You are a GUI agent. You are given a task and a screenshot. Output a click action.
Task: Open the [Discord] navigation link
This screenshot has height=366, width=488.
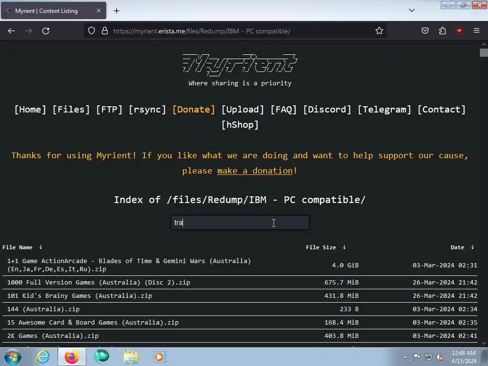pos(327,110)
